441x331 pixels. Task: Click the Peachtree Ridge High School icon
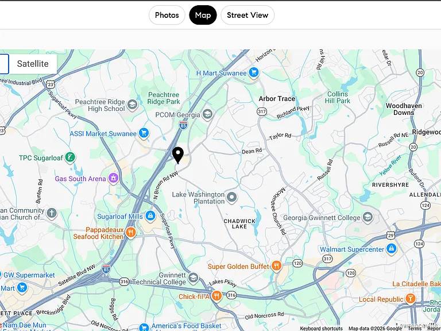click(132, 105)
